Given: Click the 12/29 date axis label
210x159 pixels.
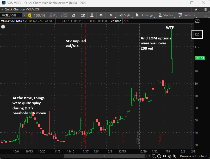Looking at the screenshot, I should [143, 151].
